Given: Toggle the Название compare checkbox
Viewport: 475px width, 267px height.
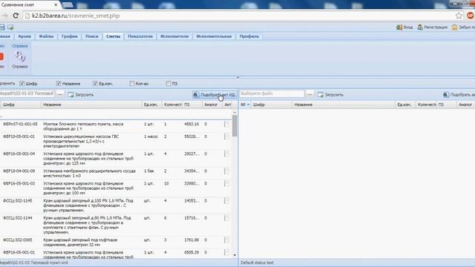Looking at the screenshot, I should pyautogui.click(x=59, y=83).
